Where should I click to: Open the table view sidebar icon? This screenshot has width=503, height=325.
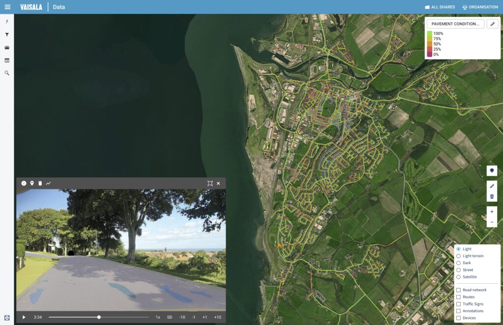pos(7,60)
